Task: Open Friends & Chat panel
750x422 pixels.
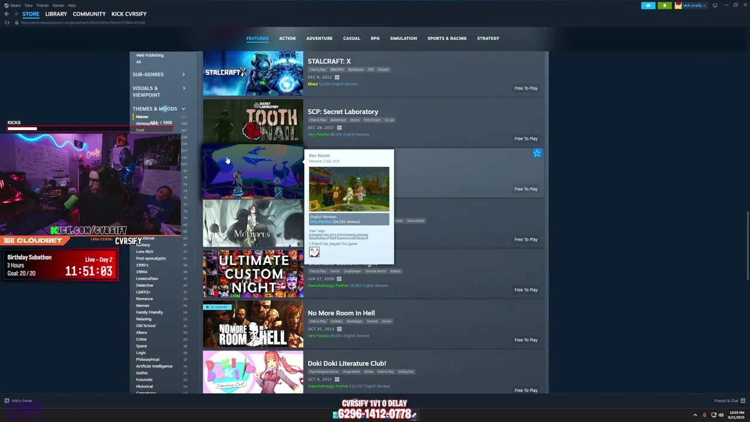Action: pyautogui.click(x=729, y=401)
